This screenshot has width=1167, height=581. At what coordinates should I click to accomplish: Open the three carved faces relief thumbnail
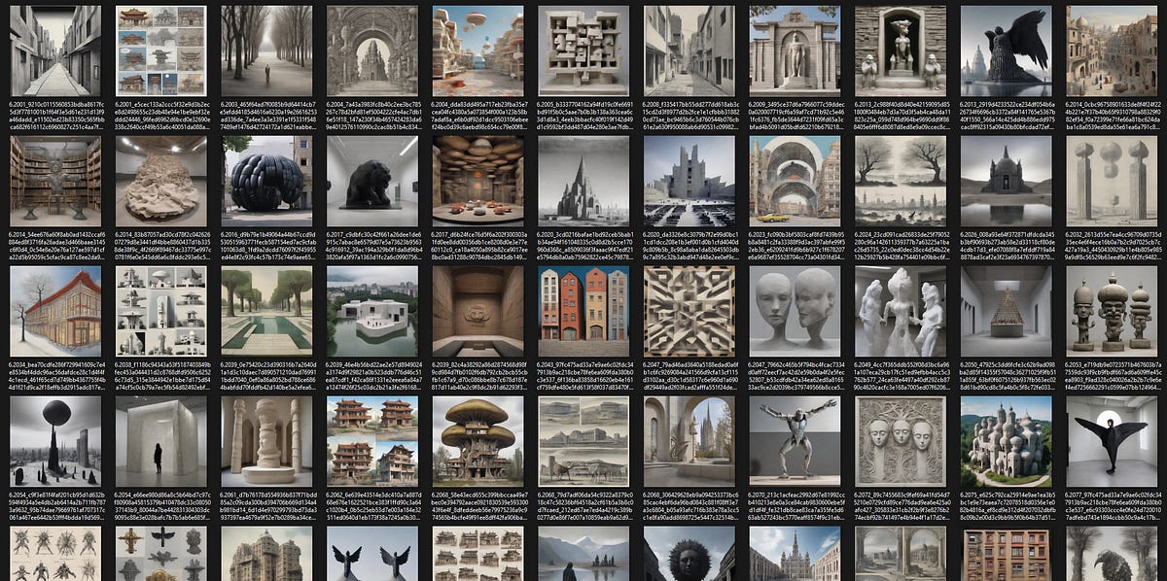pyautogui.click(x=901, y=442)
